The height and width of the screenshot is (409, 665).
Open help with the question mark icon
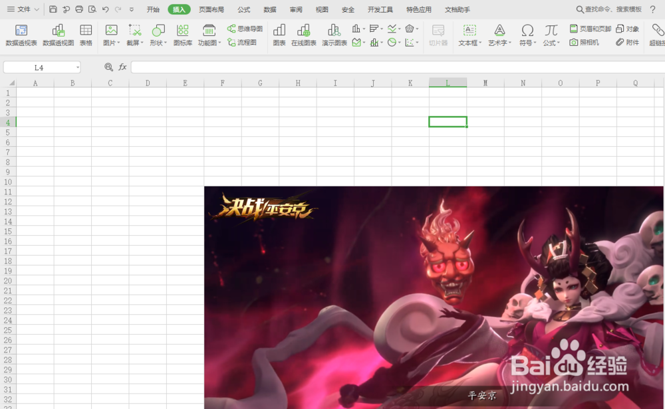tap(653, 9)
